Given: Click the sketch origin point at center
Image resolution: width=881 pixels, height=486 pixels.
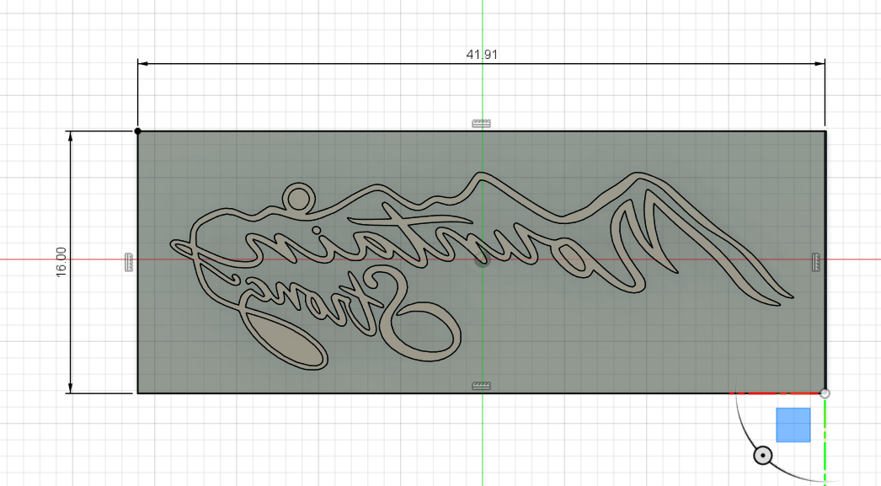Looking at the screenshot, I should pos(482,260).
